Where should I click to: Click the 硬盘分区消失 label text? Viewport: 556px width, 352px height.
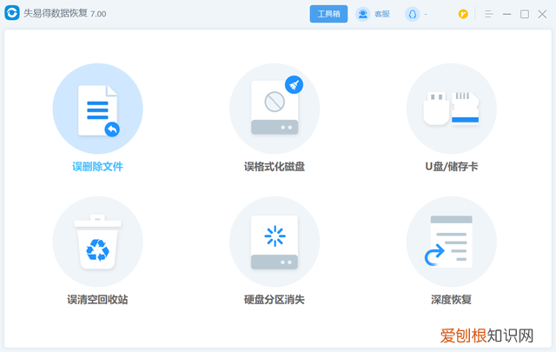[x=275, y=300]
